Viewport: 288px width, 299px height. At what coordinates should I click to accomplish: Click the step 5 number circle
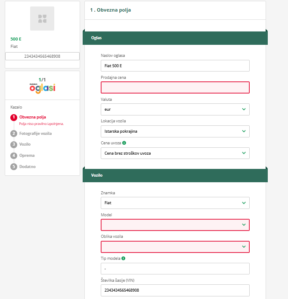[x=14, y=166]
